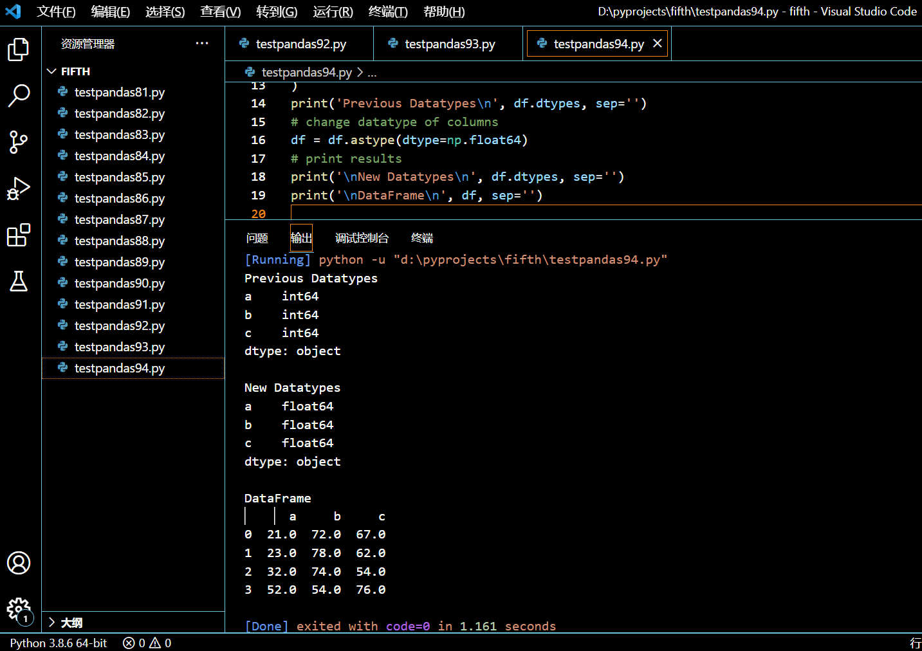This screenshot has width=922, height=651.
Task: Open the 文件(F) menu
Action: (56, 12)
